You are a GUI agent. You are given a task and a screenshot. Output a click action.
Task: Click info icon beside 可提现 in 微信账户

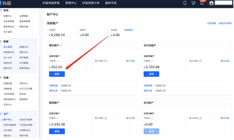click(x=58, y=118)
